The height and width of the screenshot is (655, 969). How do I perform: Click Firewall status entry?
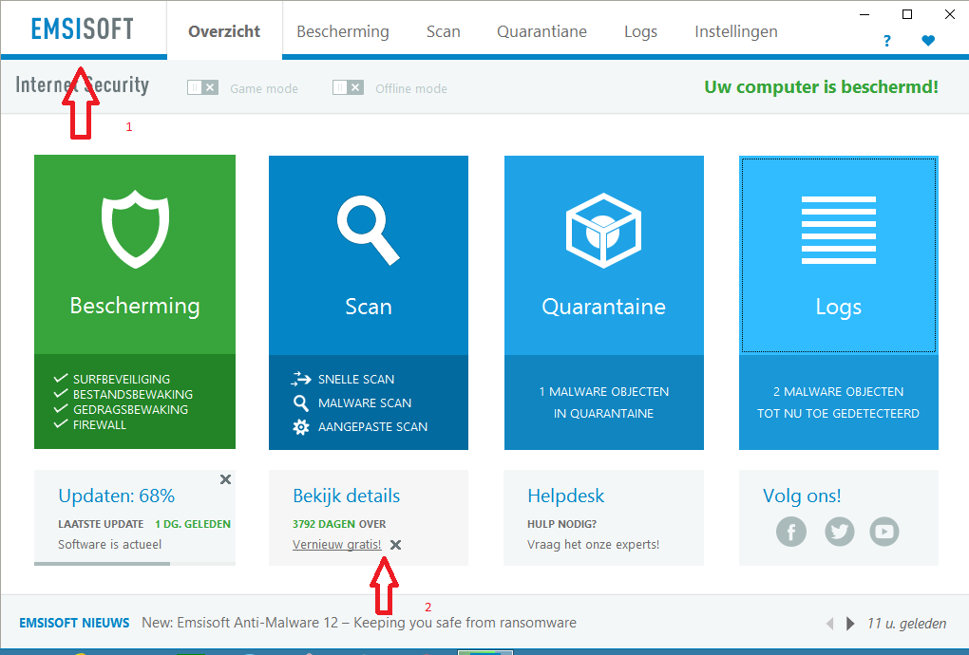(x=100, y=424)
